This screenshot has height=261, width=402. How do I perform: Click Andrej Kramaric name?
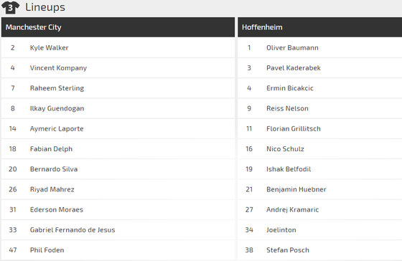coord(293,209)
